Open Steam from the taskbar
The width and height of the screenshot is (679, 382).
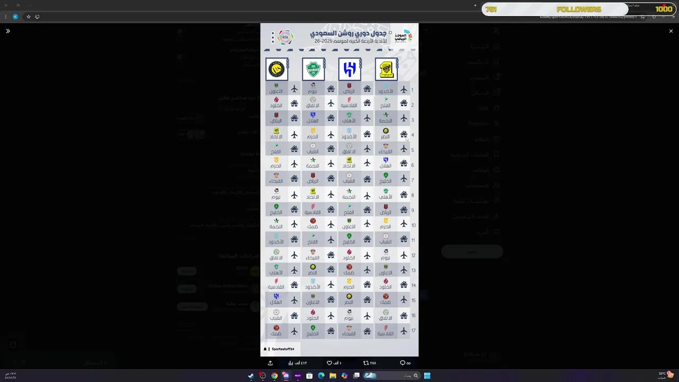pos(251,376)
